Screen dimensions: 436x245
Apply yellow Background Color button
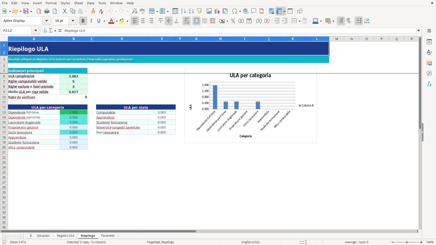click(x=122, y=21)
